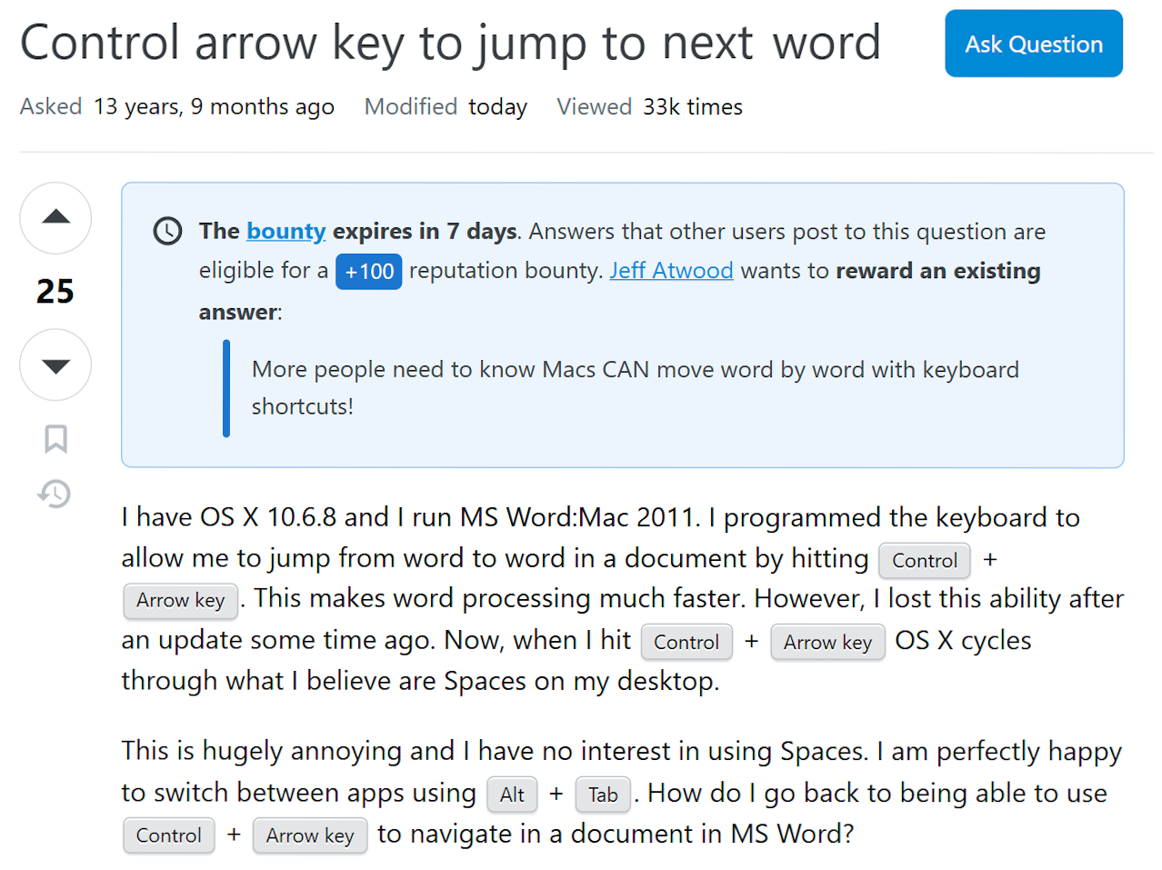
Task: Click the 'Asked 13 years, 9 months ago' text
Action: point(177,107)
